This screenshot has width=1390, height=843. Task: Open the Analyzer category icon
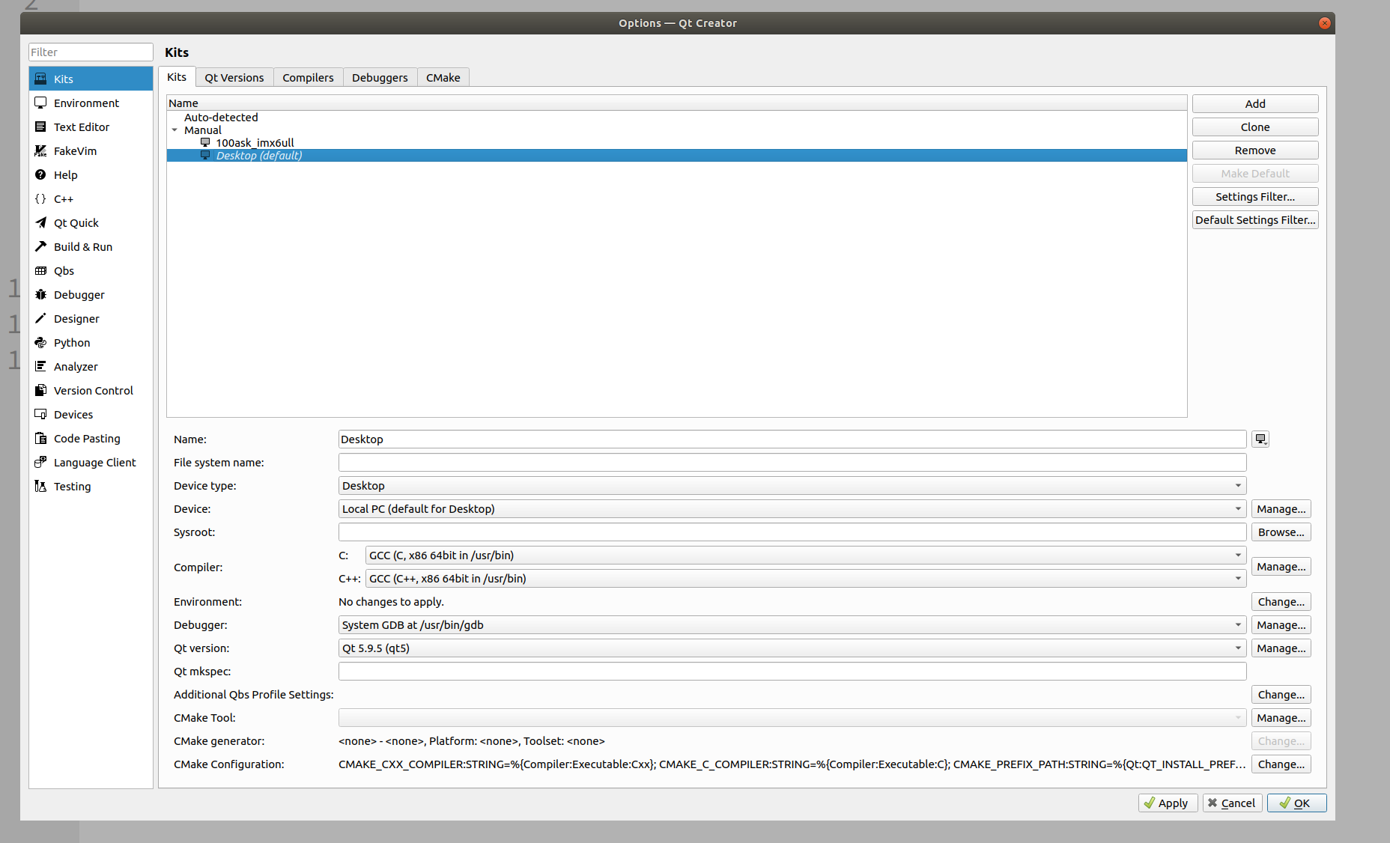click(41, 366)
